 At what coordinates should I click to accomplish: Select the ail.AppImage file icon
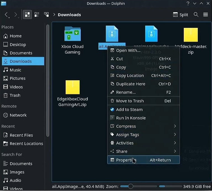point(112,34)
